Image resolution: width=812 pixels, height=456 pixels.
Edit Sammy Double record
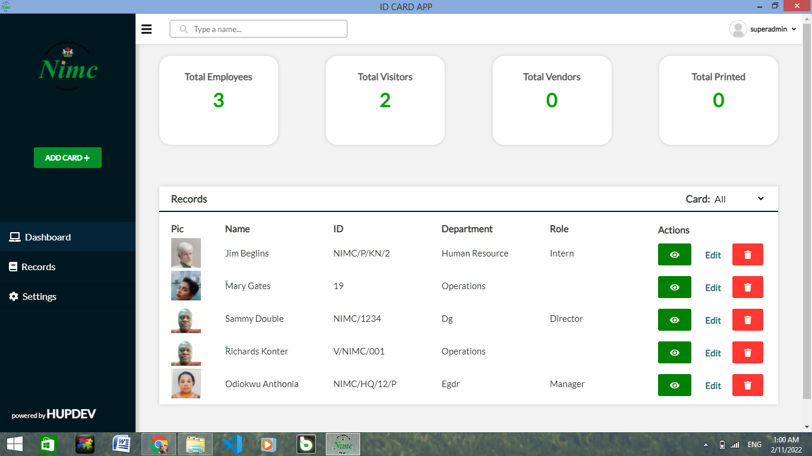713,321
